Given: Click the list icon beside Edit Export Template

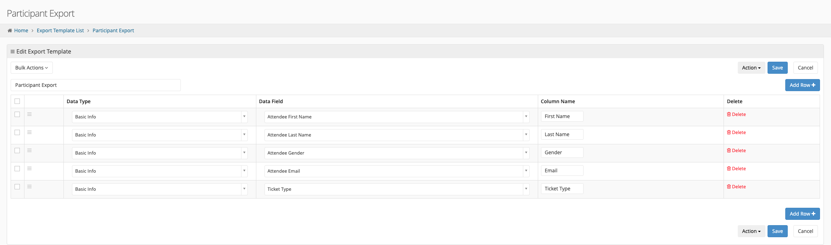Looking at the screenshot, I should tap(12, 51).
